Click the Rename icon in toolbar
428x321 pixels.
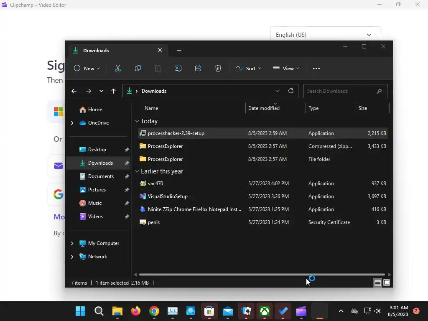178,68
